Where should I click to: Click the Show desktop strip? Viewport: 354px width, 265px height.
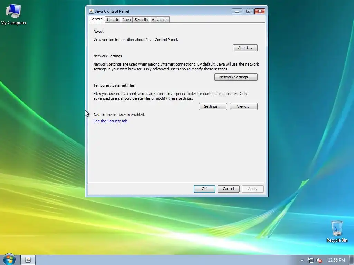point(351,260)
